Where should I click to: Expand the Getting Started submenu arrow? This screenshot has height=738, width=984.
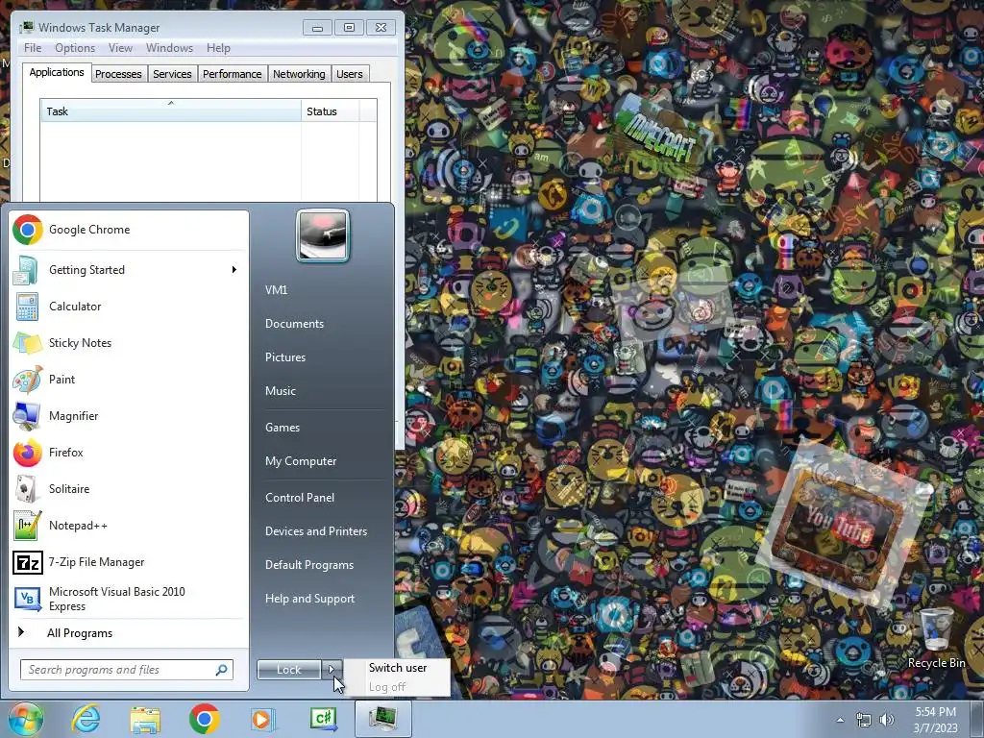[234, 270]
